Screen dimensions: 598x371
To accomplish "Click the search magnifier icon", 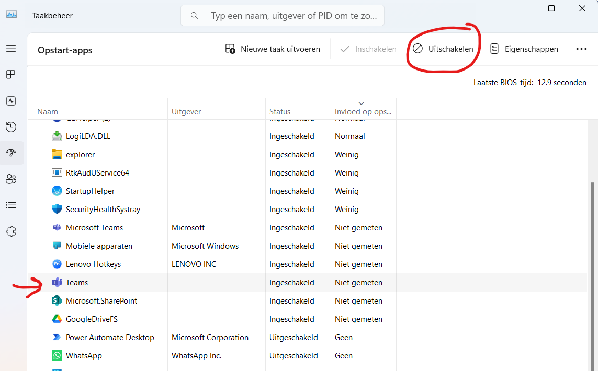I will (194, 16).
